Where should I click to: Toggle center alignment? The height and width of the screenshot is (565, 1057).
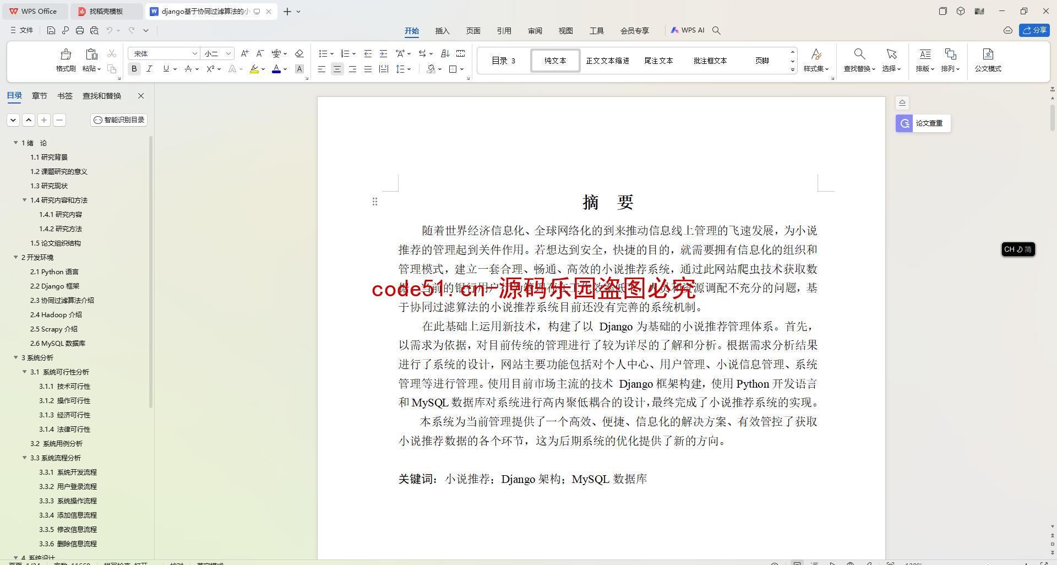coord(337,69)
